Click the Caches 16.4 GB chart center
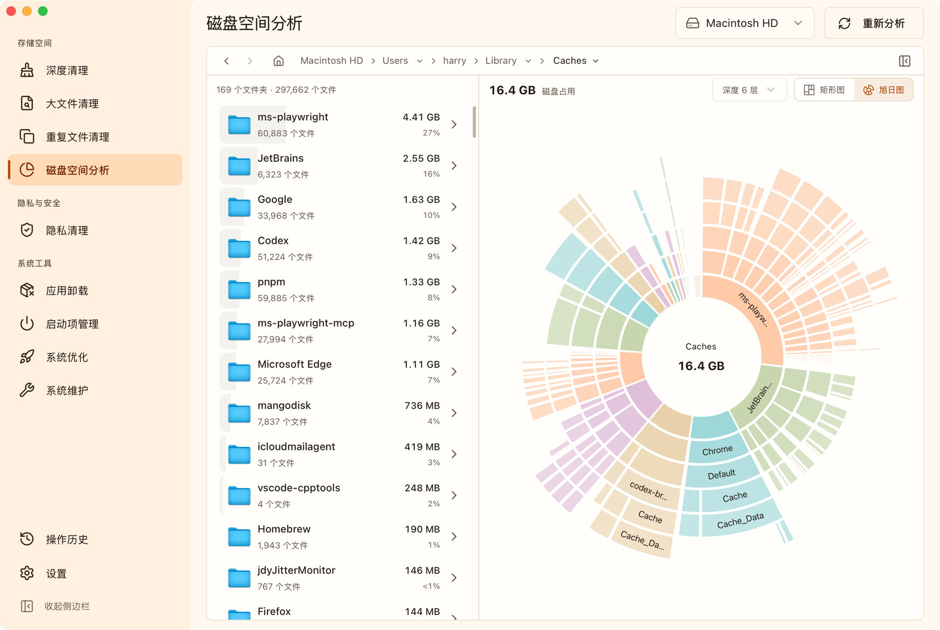The image size is (940, 630). (701, 357)
